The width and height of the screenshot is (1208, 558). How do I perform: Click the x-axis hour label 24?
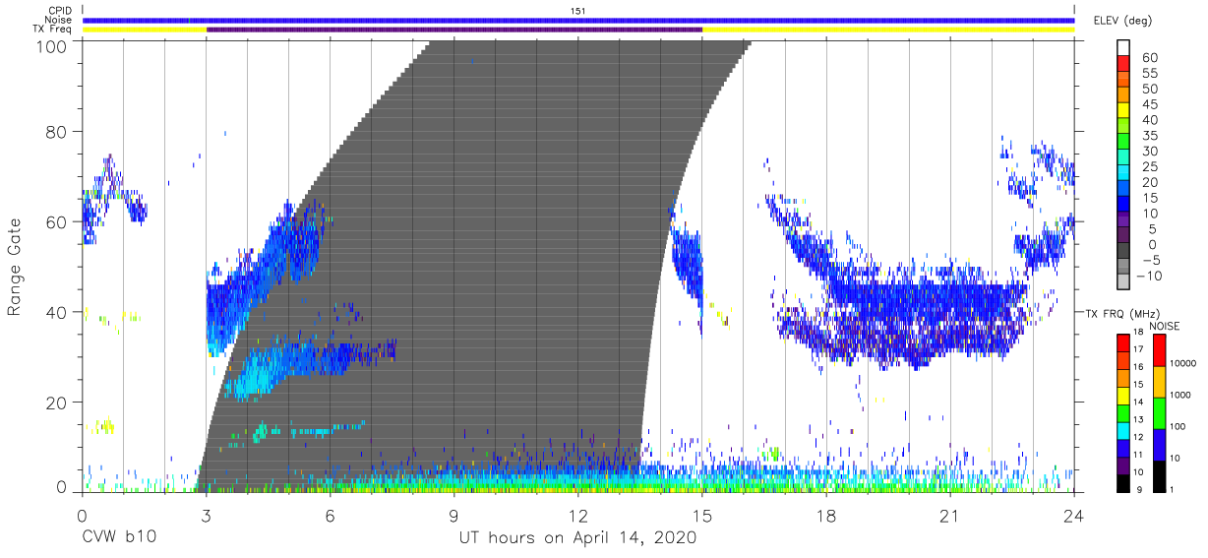1074,515
